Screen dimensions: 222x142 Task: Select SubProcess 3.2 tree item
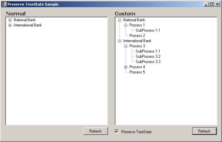coord(148,57)
